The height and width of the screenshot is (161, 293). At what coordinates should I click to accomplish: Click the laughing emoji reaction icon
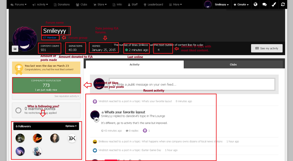point(95,142)
